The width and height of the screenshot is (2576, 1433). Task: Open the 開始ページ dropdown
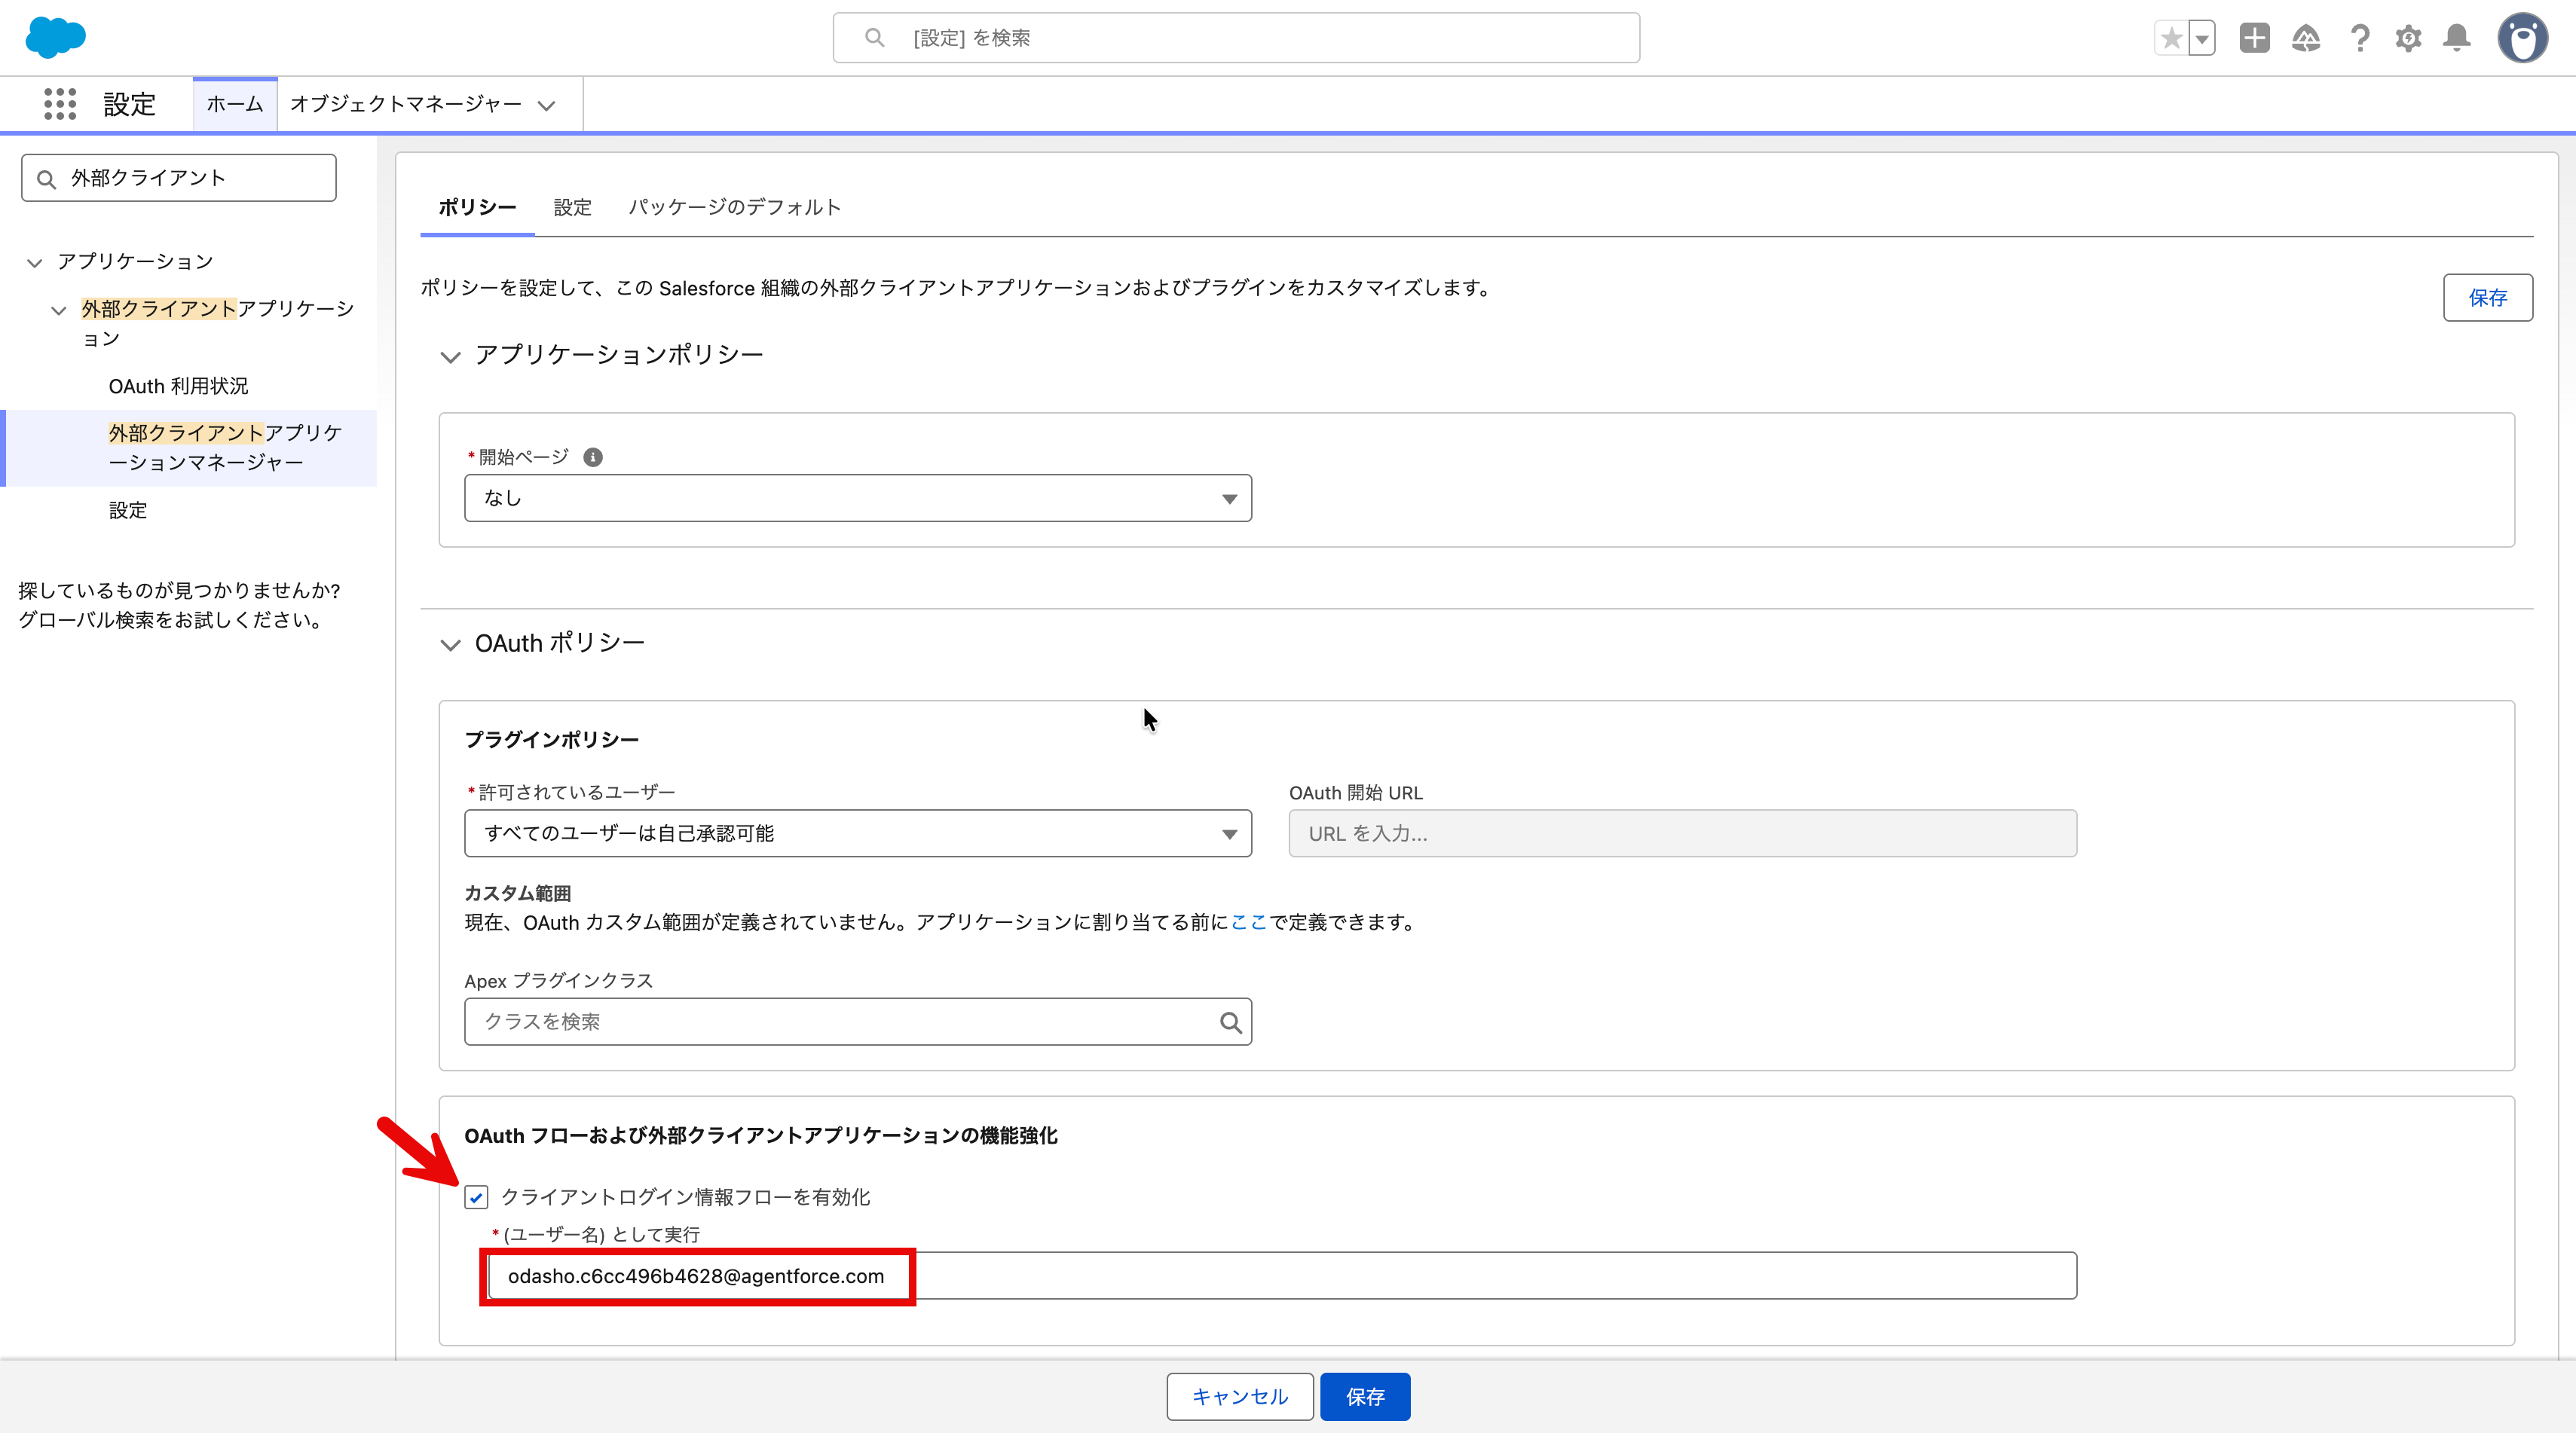857,498
